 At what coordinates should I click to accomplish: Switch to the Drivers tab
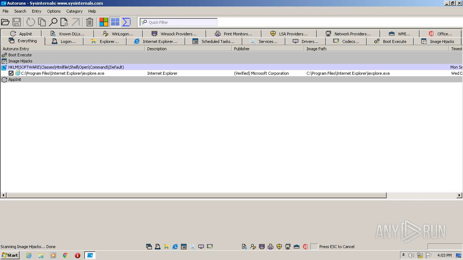point(306,42)
